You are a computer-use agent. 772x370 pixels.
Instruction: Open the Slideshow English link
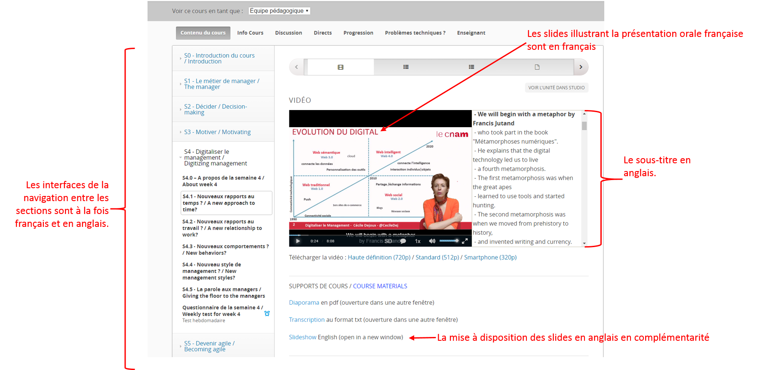coord(303,337)
